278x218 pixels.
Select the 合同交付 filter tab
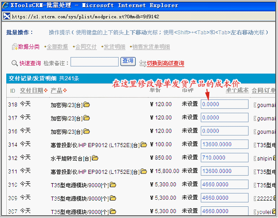tap(85, 47)
